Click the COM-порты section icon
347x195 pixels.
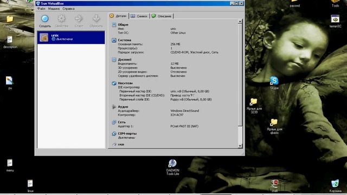tap(114, 134)
